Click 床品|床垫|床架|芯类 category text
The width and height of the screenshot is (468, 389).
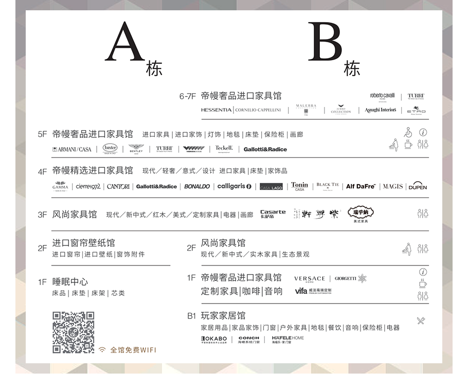tap(88, 293)
